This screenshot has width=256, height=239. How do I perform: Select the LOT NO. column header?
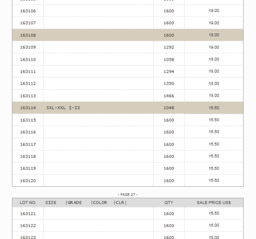[x=28, y=203]
